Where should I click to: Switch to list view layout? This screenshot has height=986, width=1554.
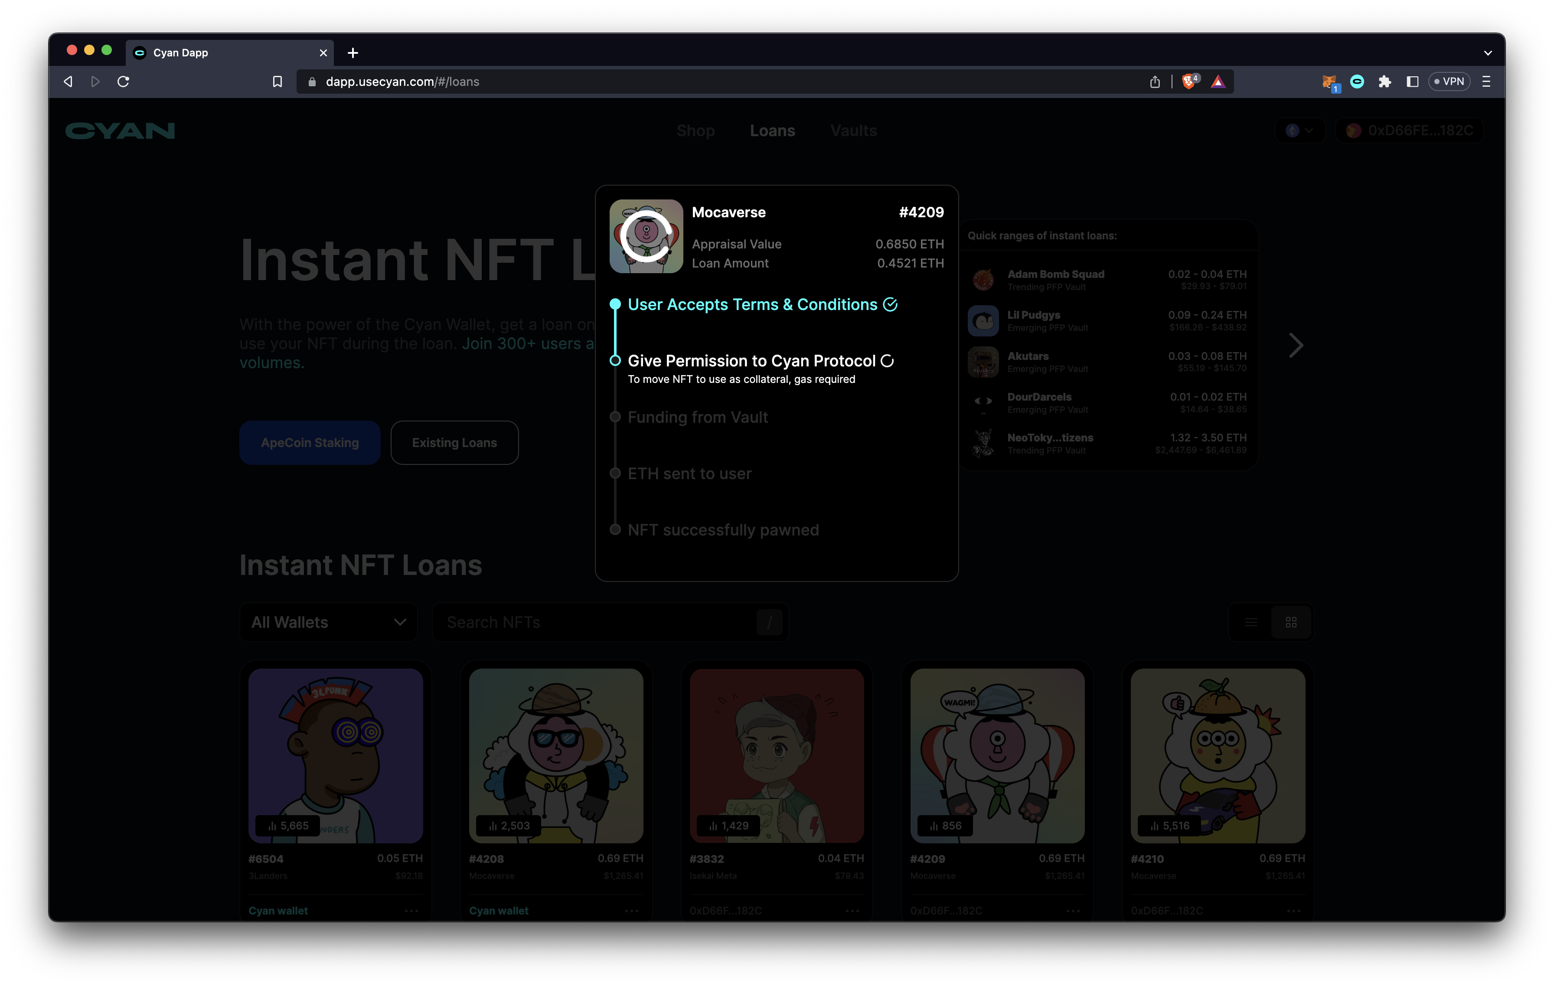(1251, 622)
